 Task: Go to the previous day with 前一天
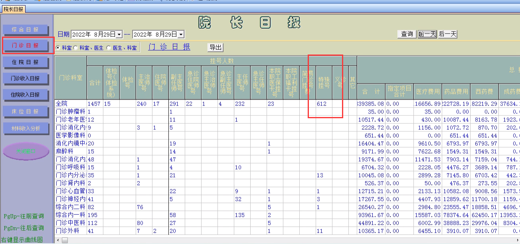coord(427,34)
